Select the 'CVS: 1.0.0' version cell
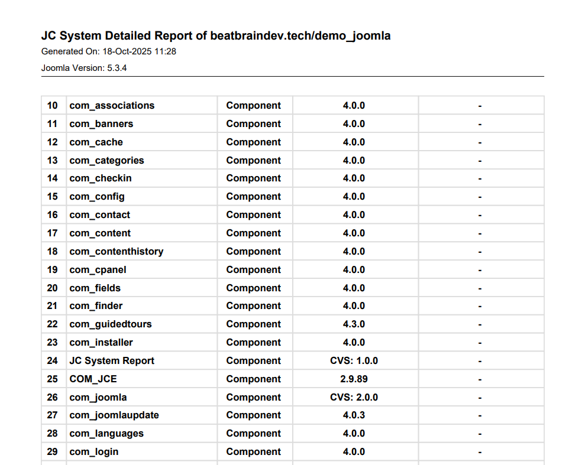The image size is (582, 465). 354,361
